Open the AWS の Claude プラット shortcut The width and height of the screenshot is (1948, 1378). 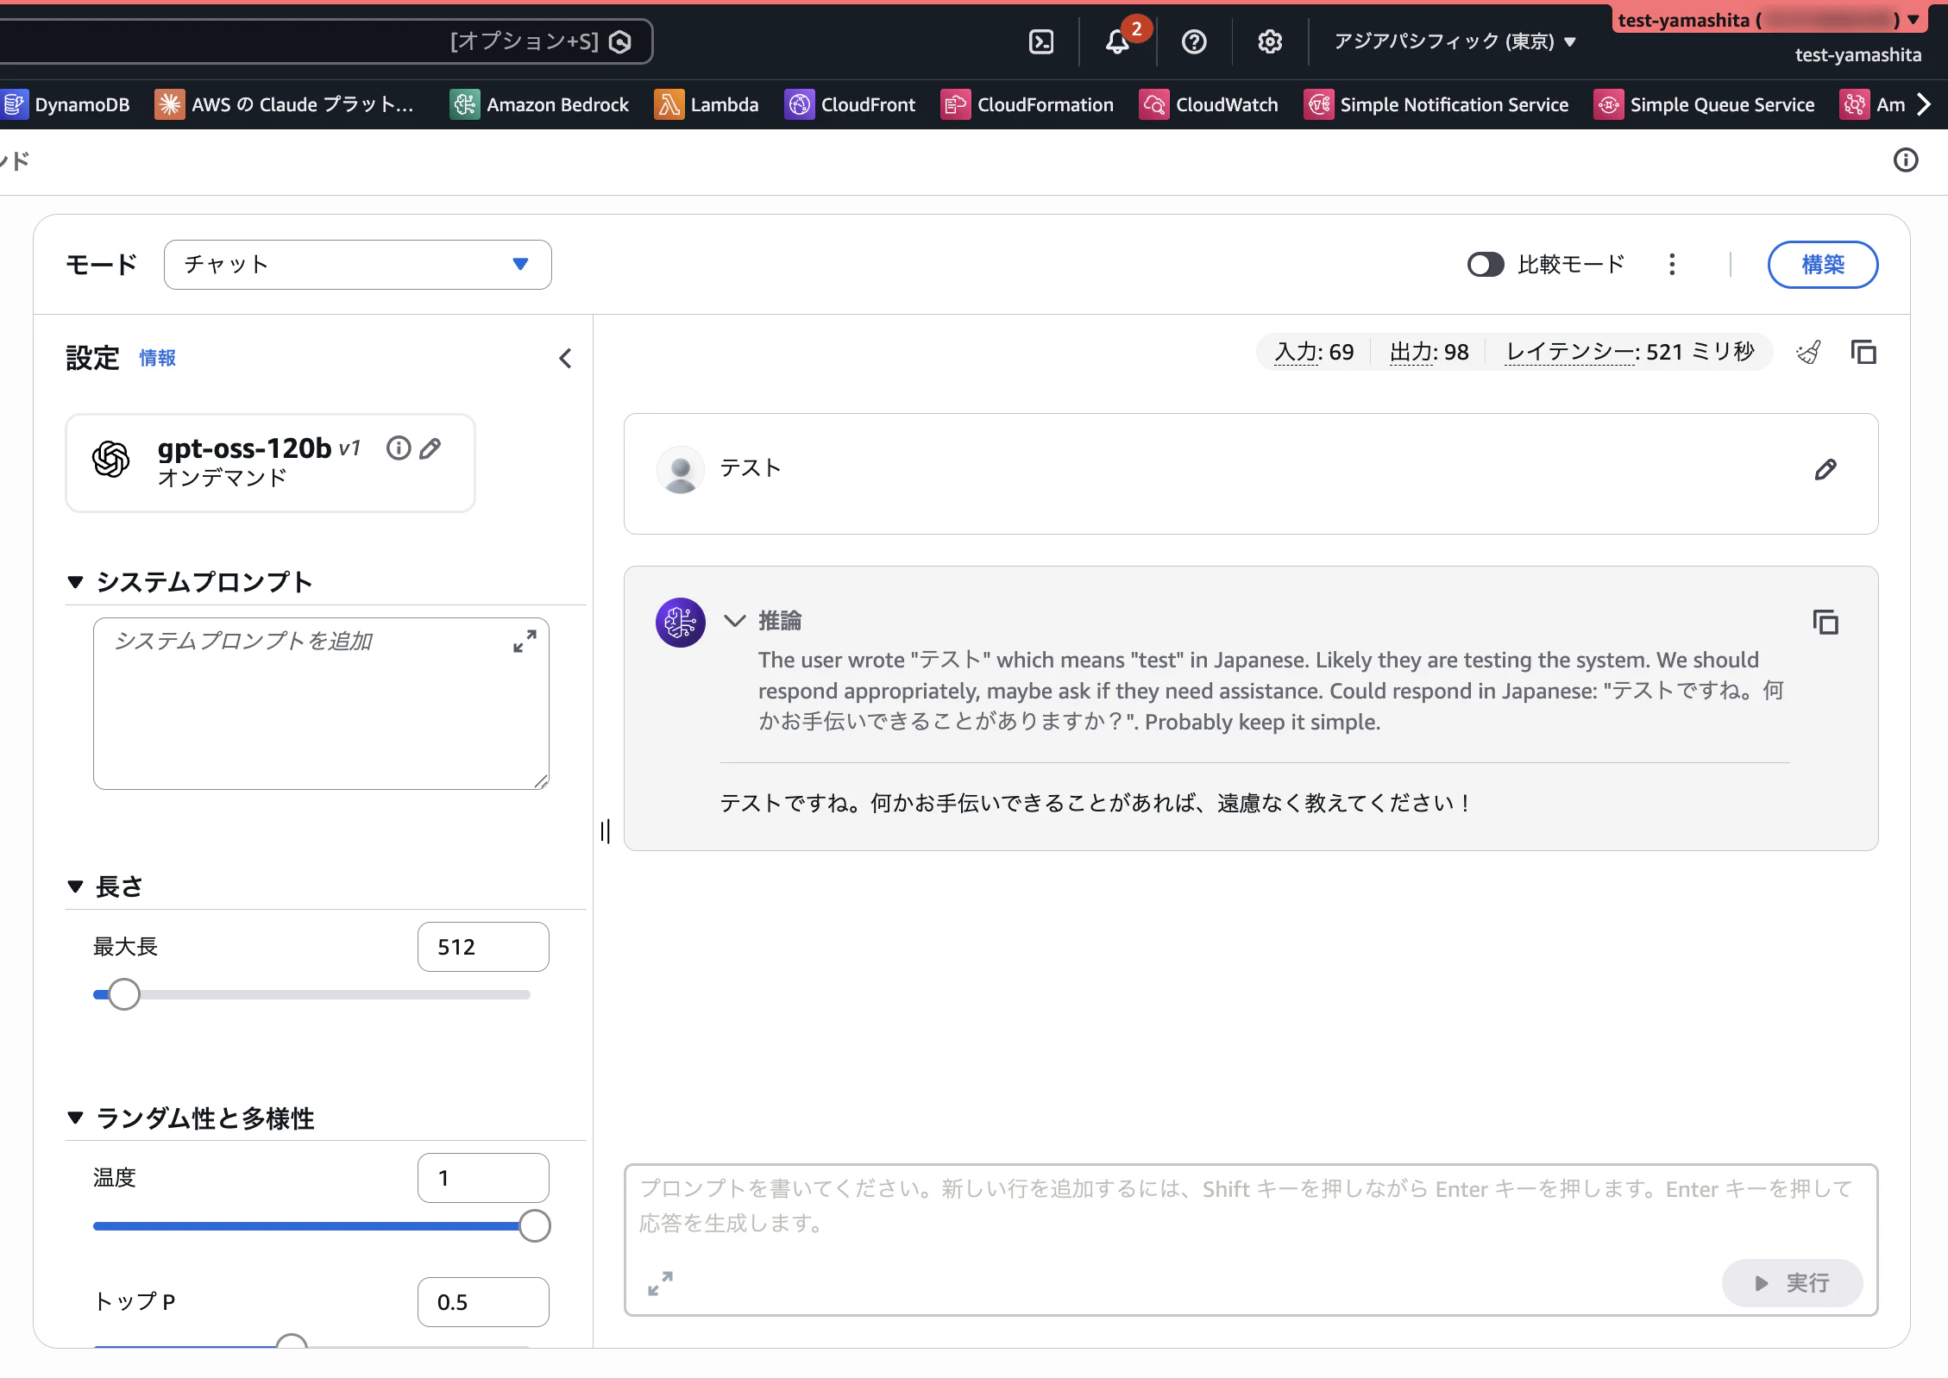click(286, 104)
